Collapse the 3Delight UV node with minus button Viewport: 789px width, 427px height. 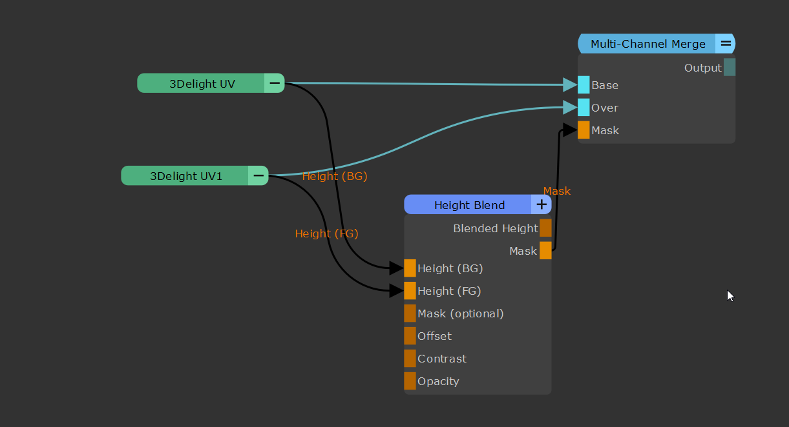[x=275, y=83]
